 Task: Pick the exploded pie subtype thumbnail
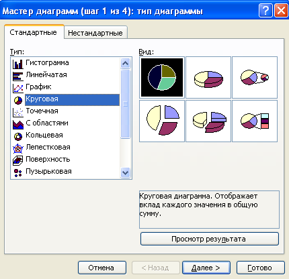pyautogui.click(x=162, y=121)
